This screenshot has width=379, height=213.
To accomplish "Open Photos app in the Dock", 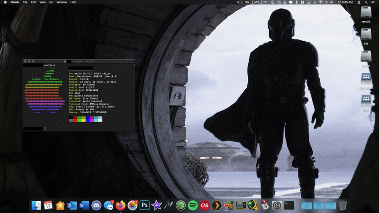I will tap(133, 205).
